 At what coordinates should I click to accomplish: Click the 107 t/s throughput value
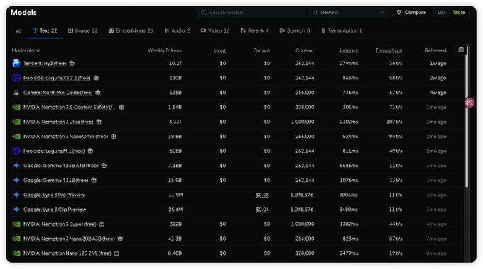tap(394, 122)
